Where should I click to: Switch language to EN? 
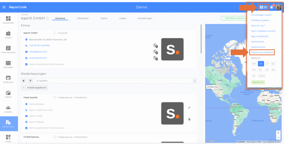pos(254,64)
